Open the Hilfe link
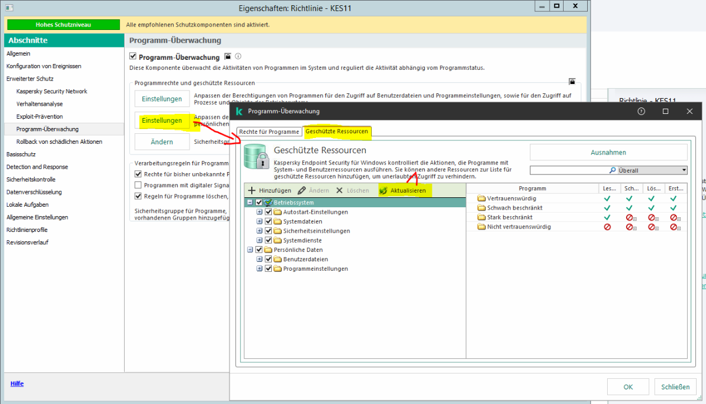The height and width of the screenshot is (404, 706). tap(17, 383)
